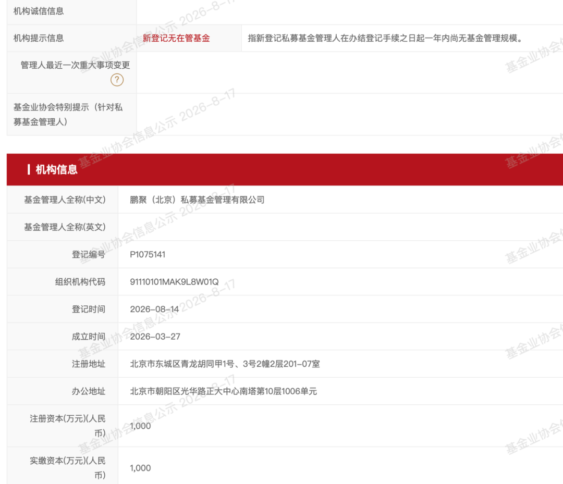The image size is (563, 484).
Task: Click the 管理人最近一次重大事项变更 label
Action: tap(75, 65)
